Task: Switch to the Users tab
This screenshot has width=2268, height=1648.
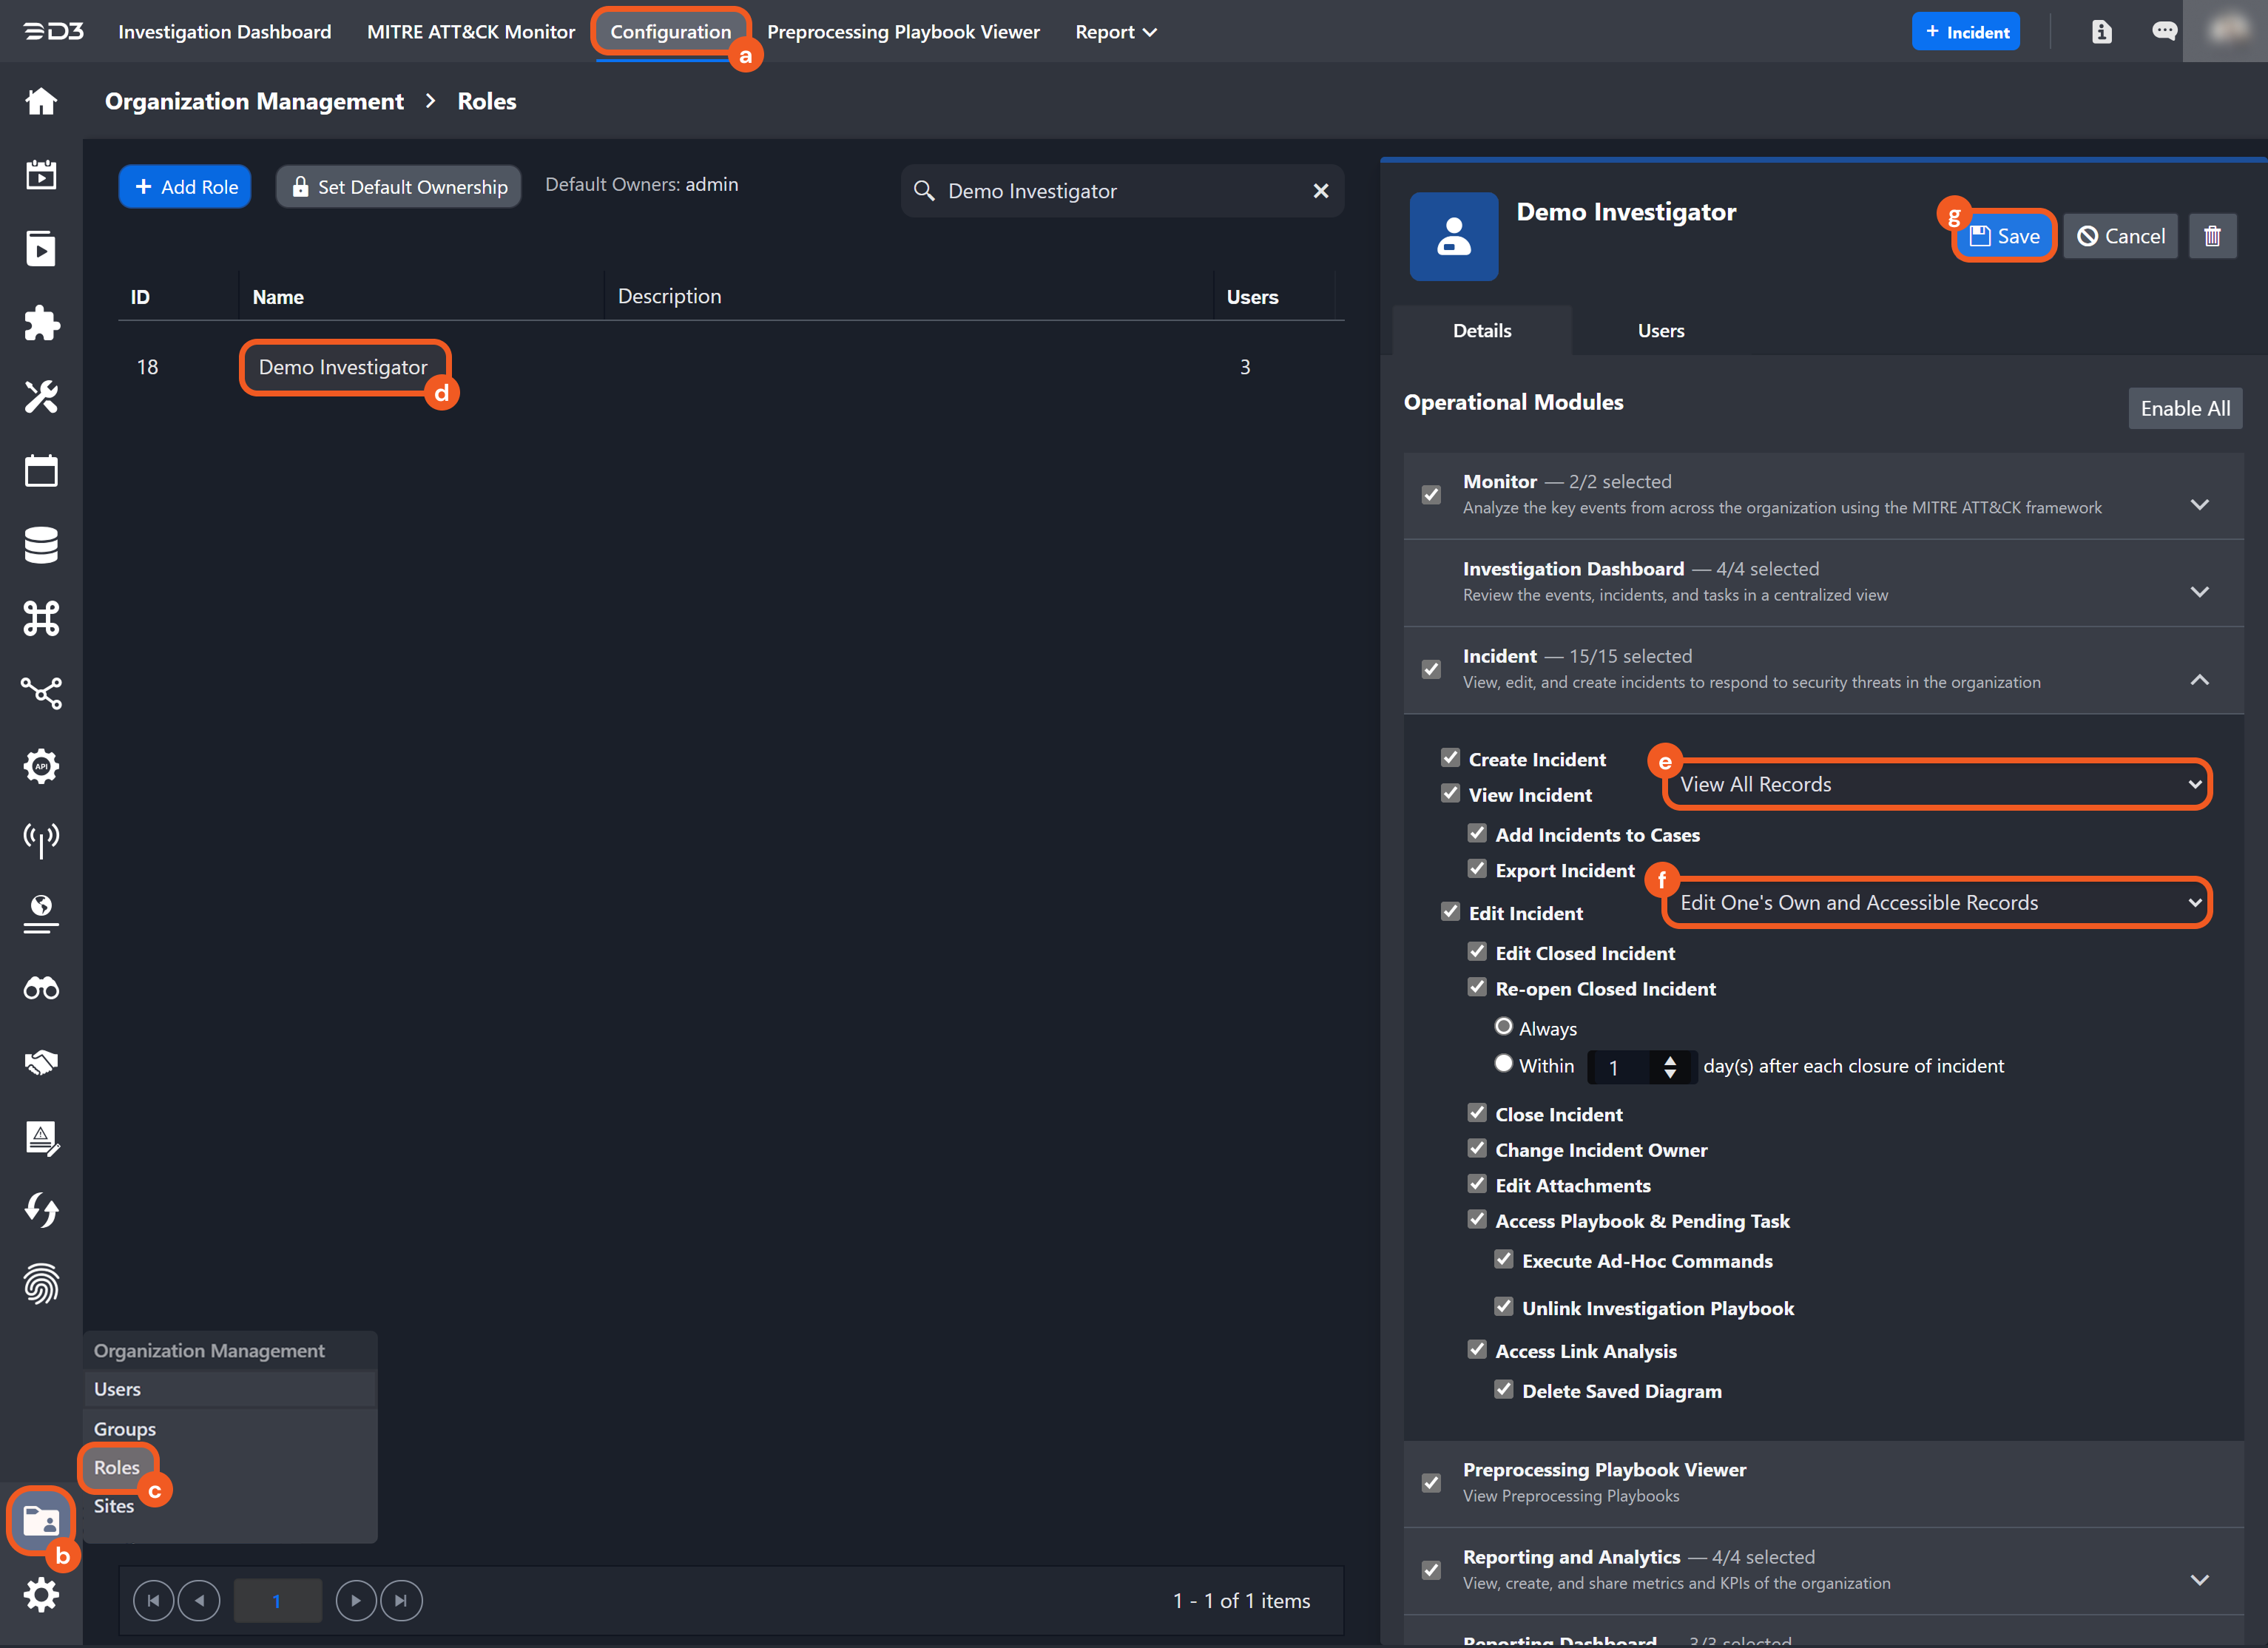Action: pyautogui.click(x=1660, y=331)
